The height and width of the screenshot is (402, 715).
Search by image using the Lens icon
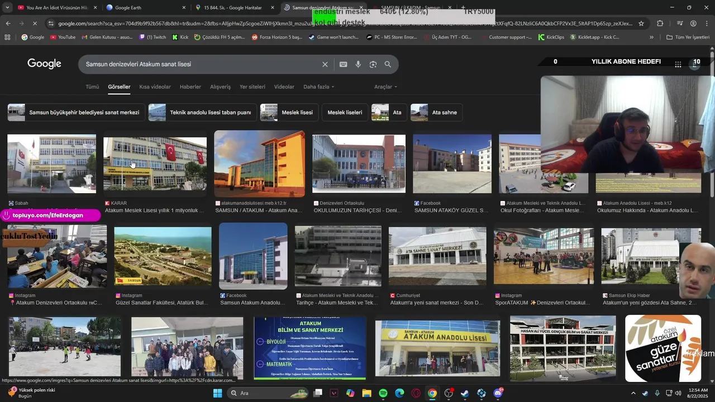(x=373, y=64)
